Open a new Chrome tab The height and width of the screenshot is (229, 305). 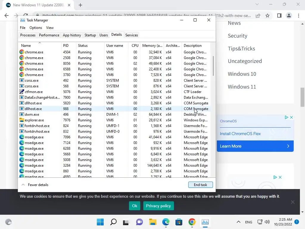click(80, 5)
